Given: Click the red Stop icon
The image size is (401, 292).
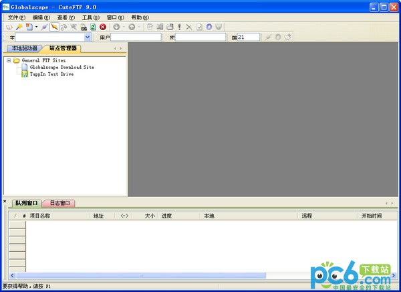Looking at the screenshot, I should (x=103, y=27).
